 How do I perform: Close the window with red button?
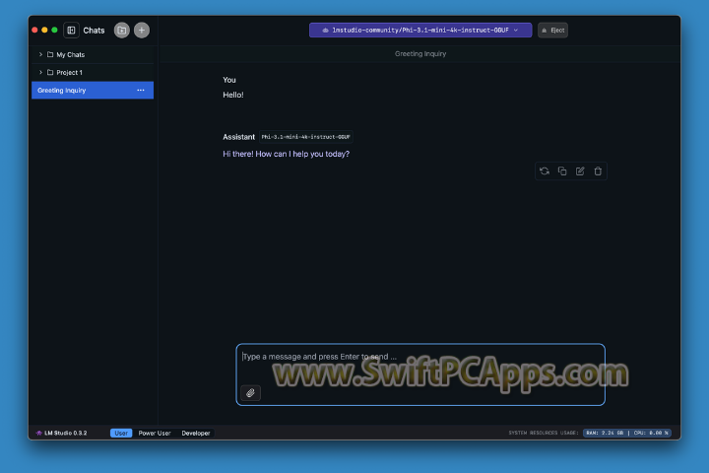(x=34, y=31)
